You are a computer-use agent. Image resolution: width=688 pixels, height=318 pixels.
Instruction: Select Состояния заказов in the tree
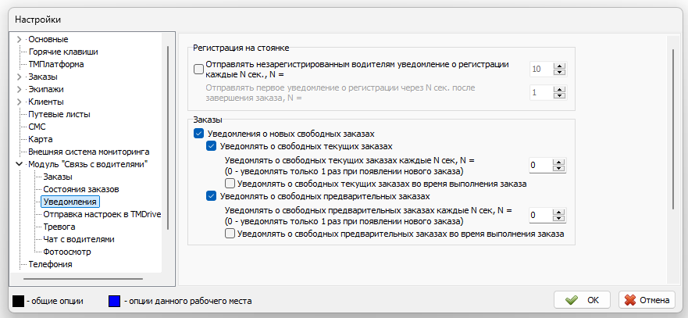[x=81, y=189]
